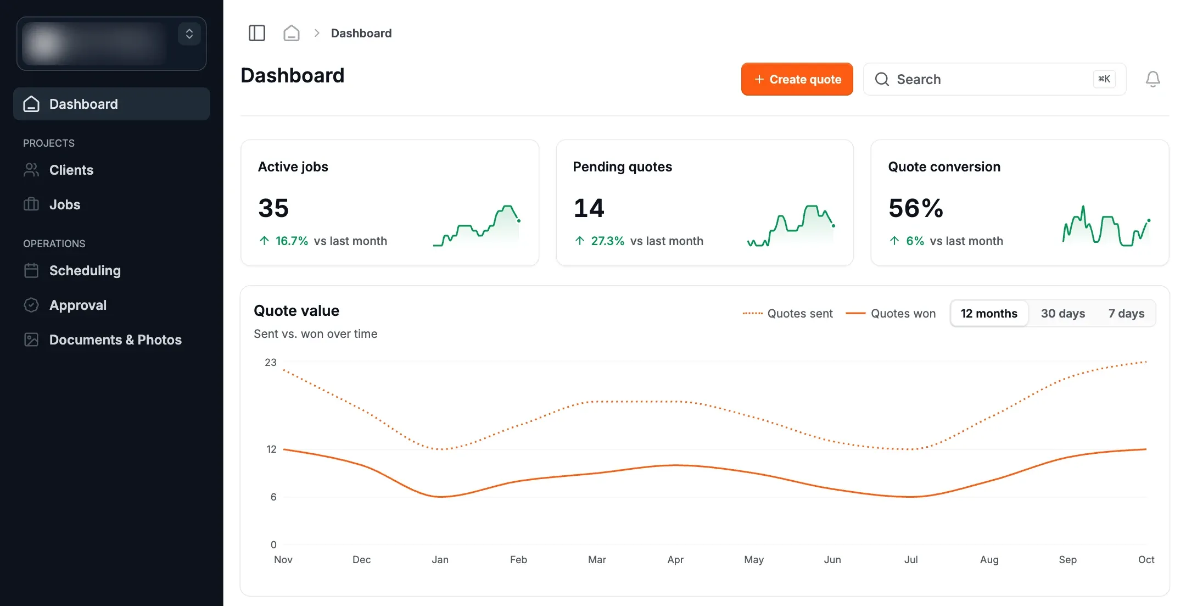Open Scheduling from the sidebar
The height and width of the screenshot is (606, 1186).
pos(111,270)
